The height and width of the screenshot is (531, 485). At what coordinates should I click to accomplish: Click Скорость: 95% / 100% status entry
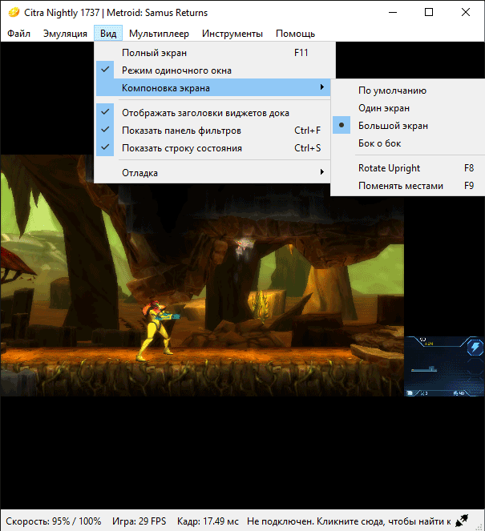pos(54,521)
